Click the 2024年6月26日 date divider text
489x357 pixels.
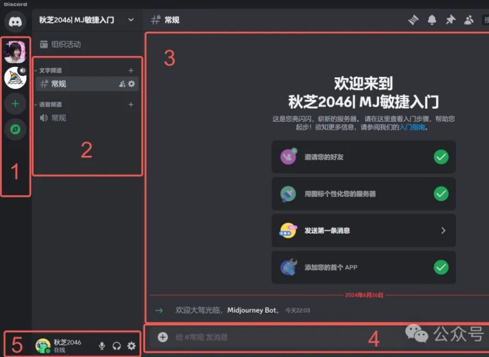[364, 295]
